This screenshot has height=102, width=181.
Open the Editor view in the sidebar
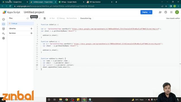tap(3, 24)
